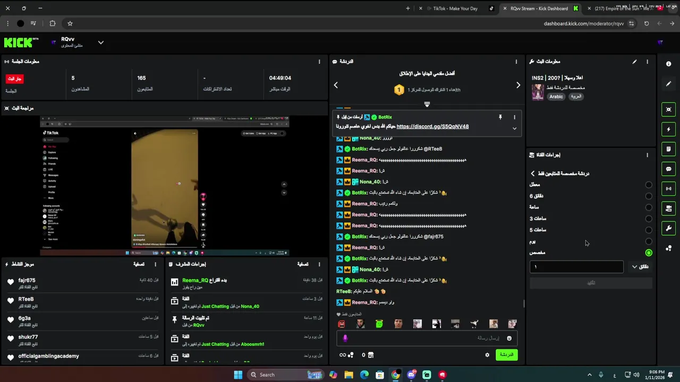Click the red angry emote
This screenshot has width=680, height=382.
[x=342, y=324]
